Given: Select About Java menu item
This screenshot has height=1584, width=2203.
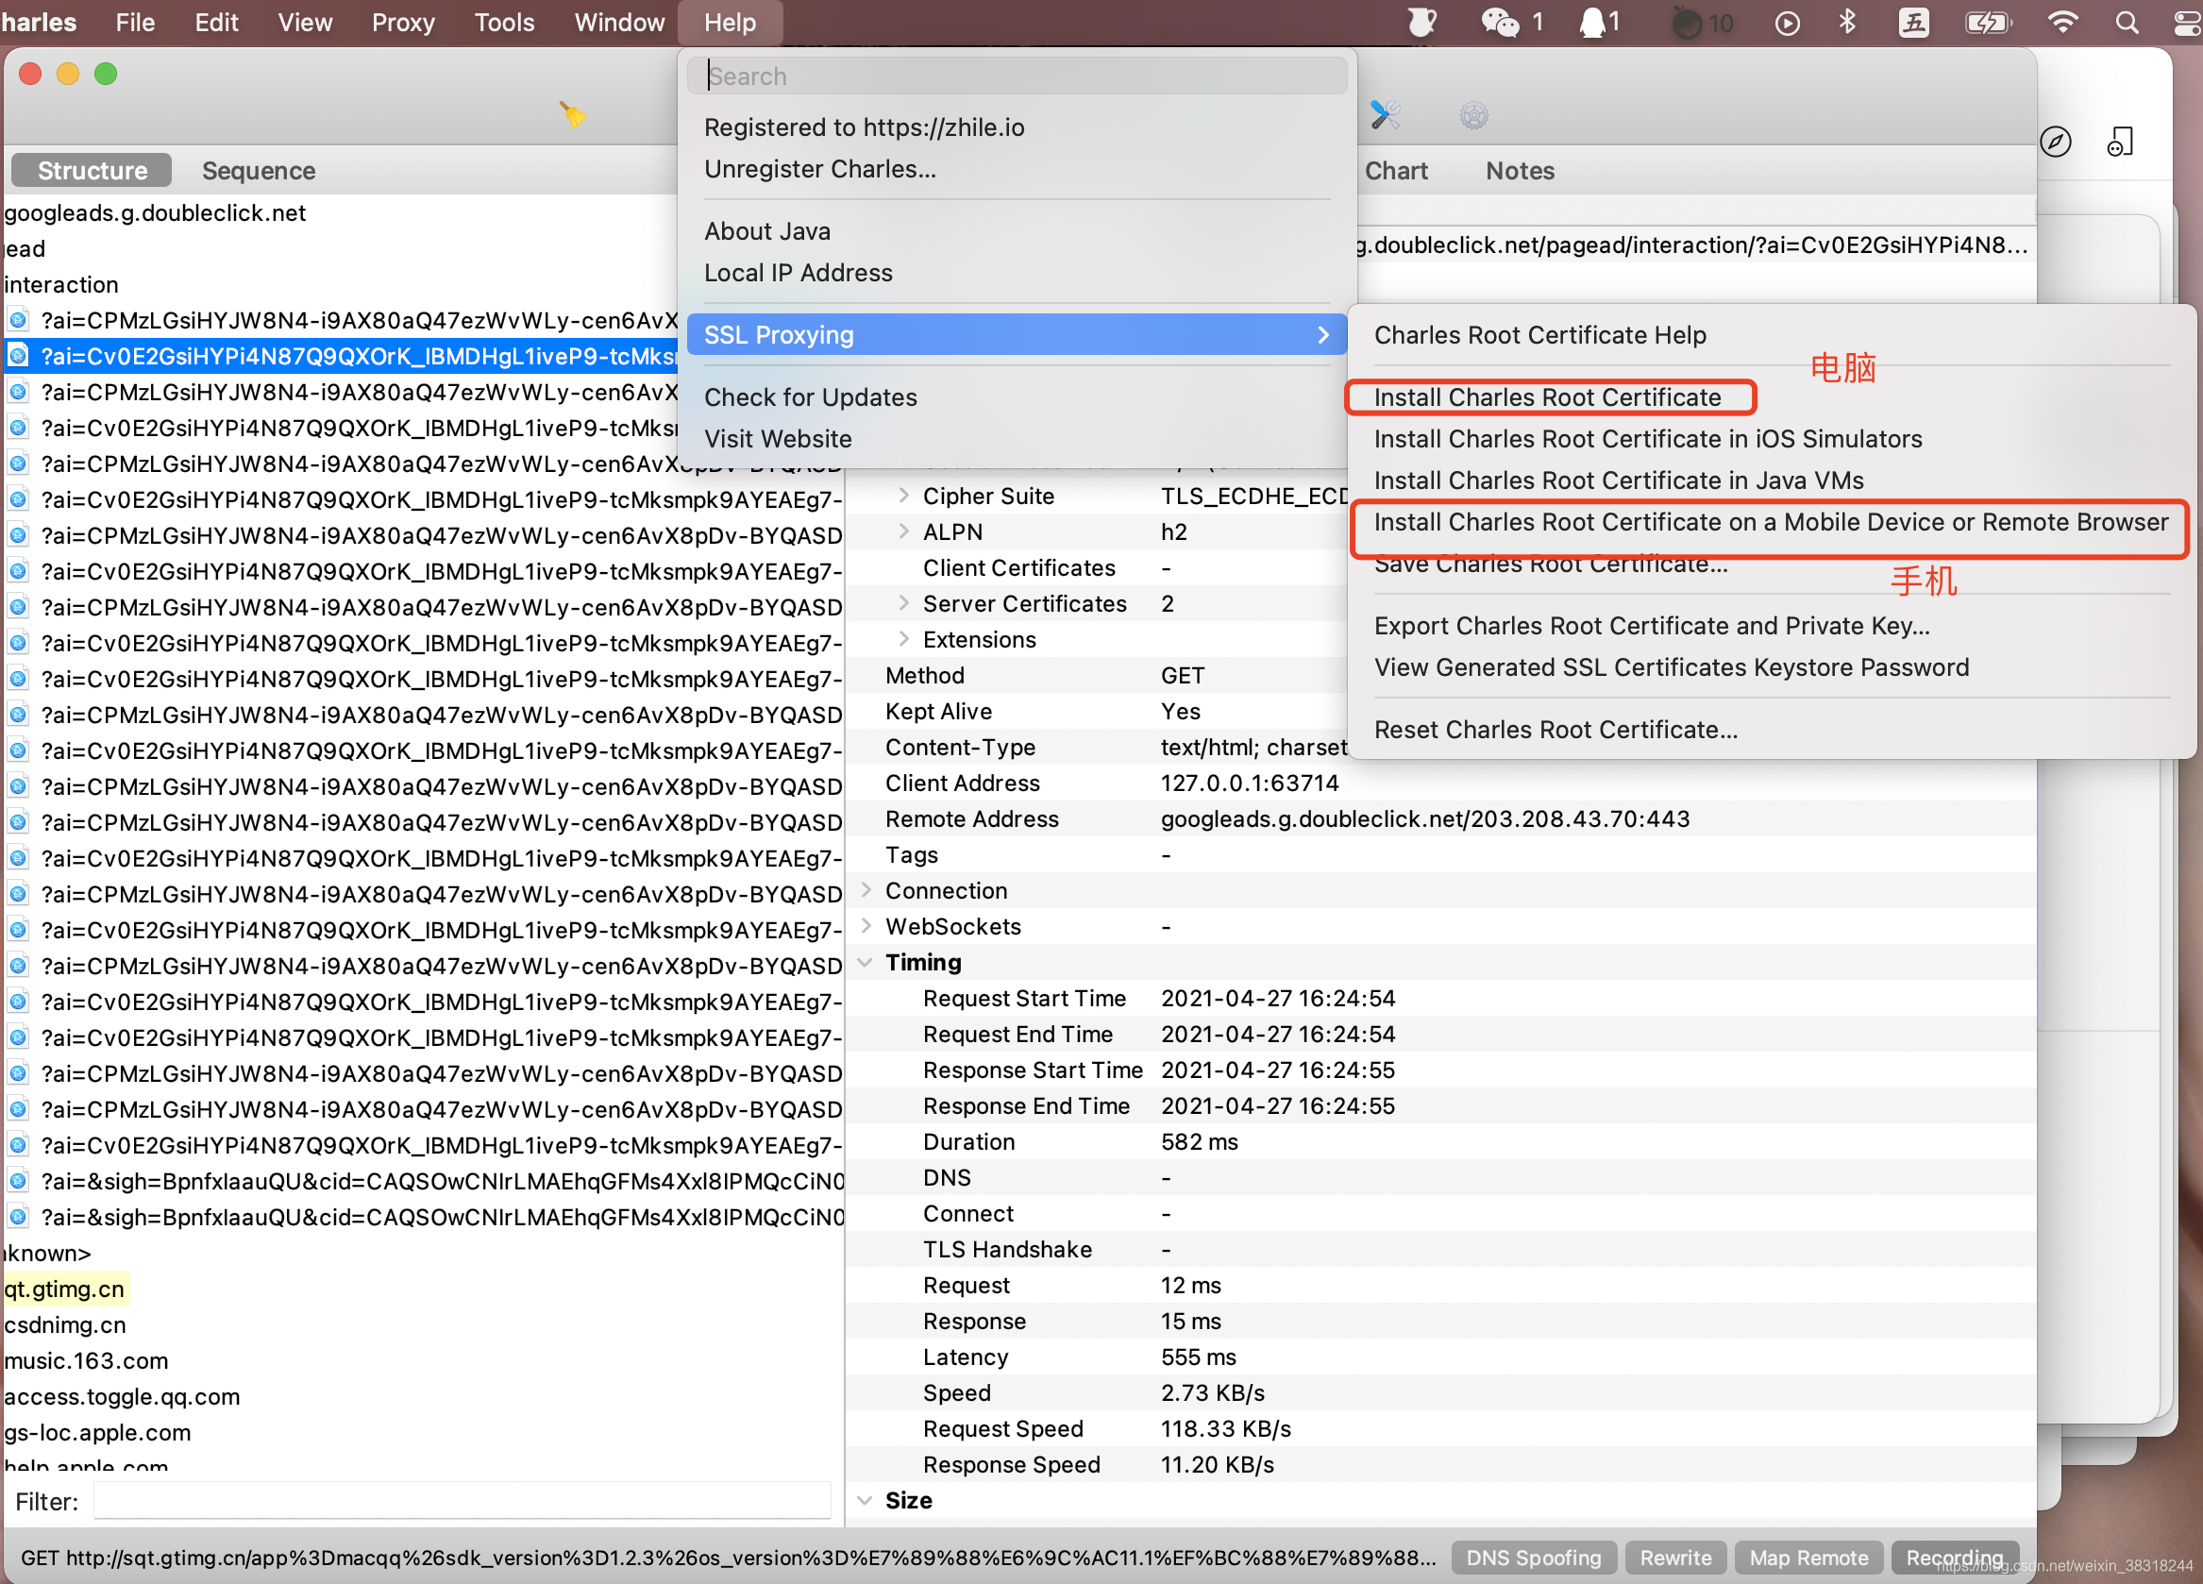Looking at the screenshot, I should point(767,231).
